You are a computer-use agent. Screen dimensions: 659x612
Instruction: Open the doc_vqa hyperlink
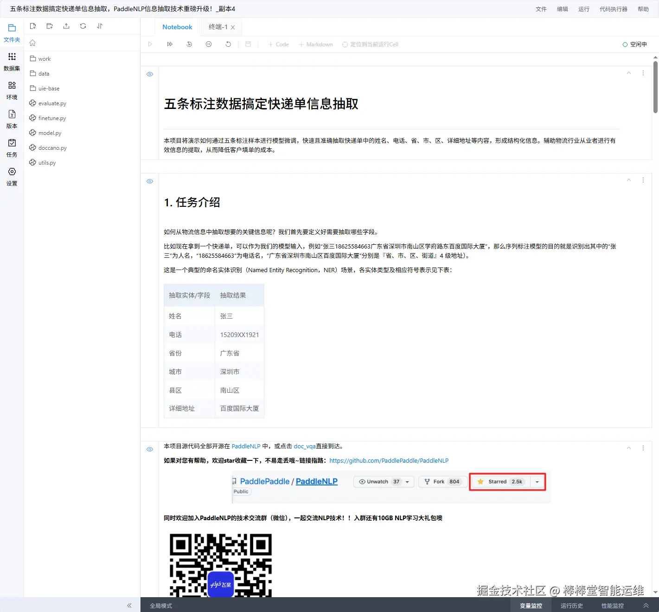tap(305, 446)
